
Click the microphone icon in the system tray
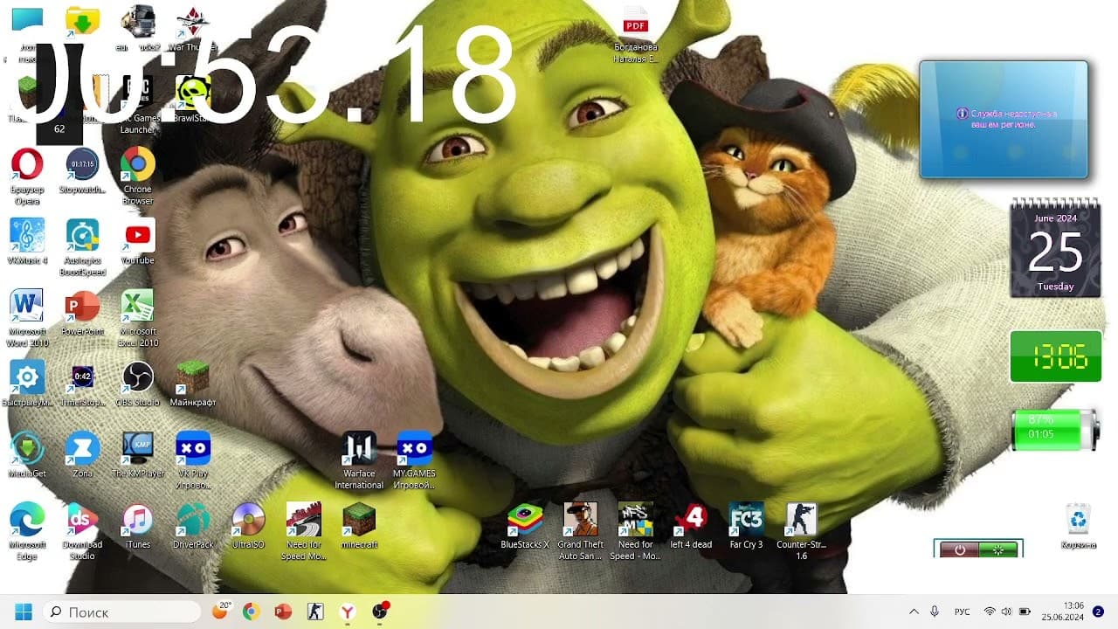coord(935,612)
